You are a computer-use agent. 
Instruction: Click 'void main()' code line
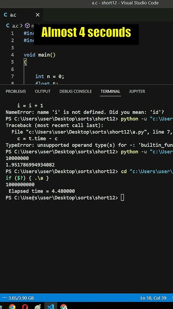tap(40, 55)
